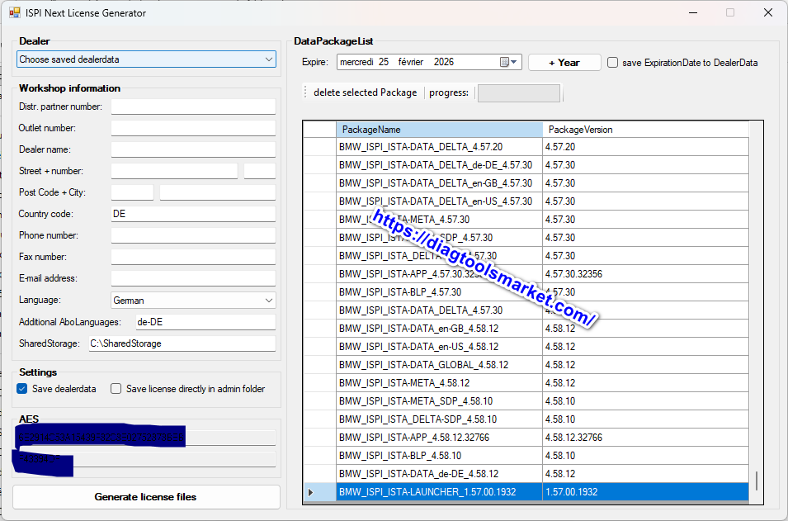The height and width of the screenshot is (521, 788).
Task: Enable save ExpirationDate to DealerData
Action: tap(613, 63)
